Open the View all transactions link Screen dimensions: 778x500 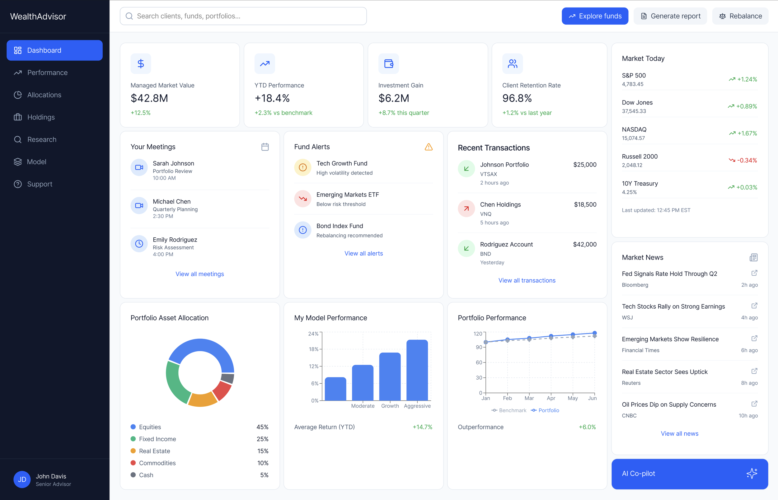527,280
